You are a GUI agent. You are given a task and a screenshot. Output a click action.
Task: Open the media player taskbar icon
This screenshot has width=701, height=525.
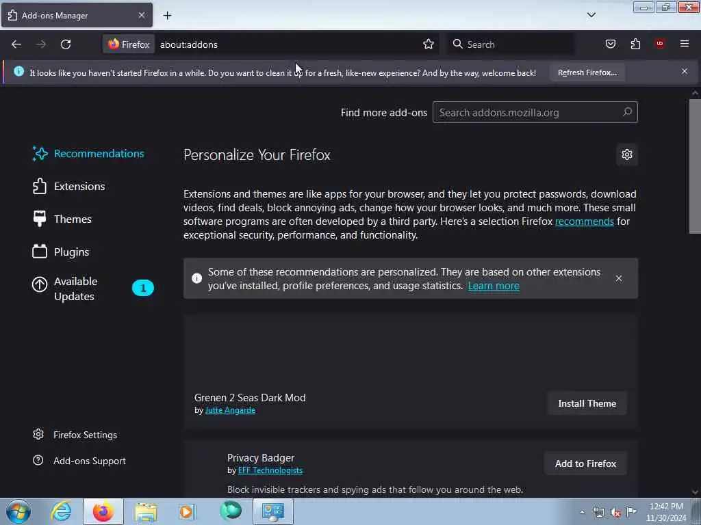[188, 512]
